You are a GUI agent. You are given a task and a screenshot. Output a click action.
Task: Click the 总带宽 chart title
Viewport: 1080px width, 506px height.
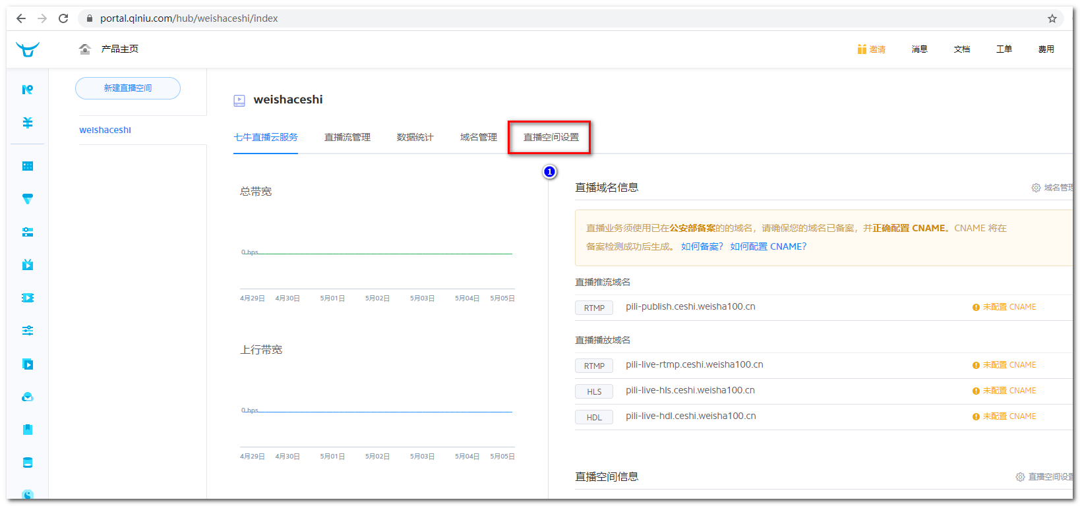256,192
